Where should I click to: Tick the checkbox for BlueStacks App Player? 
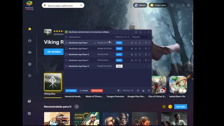click(66, 43)
